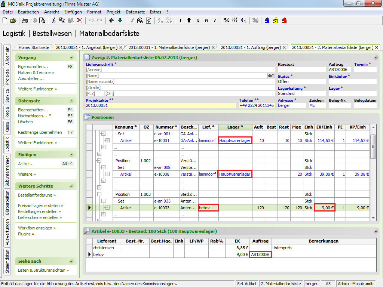
Task: Click the red puzzle piece icon
Action: [284, 21]
